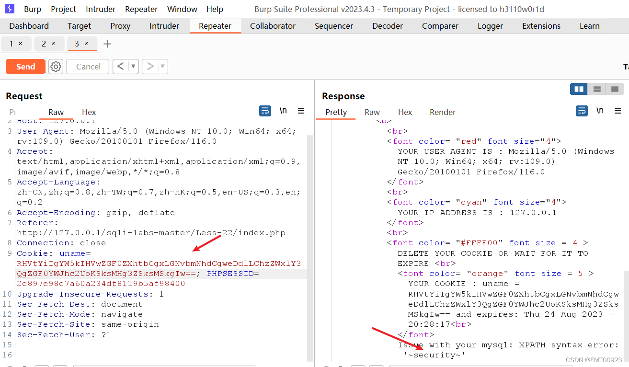
Task: Select Repeater request tab 3
Action: tap(77, 44)
